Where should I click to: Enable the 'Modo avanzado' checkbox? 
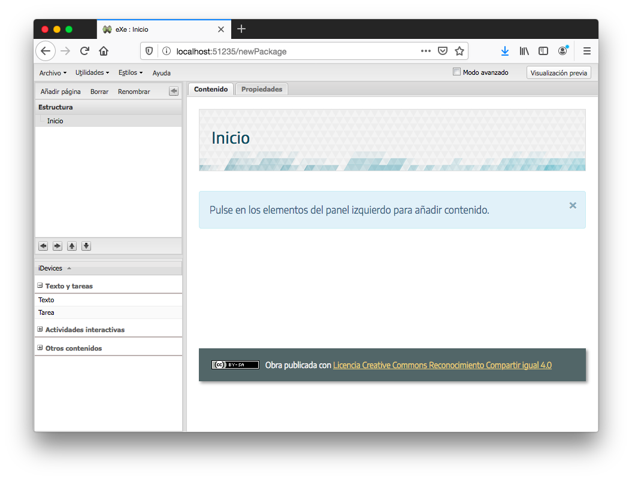456,72
